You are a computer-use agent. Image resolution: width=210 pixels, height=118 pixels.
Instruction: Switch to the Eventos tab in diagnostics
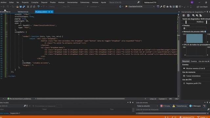click(x=194, y=61)
